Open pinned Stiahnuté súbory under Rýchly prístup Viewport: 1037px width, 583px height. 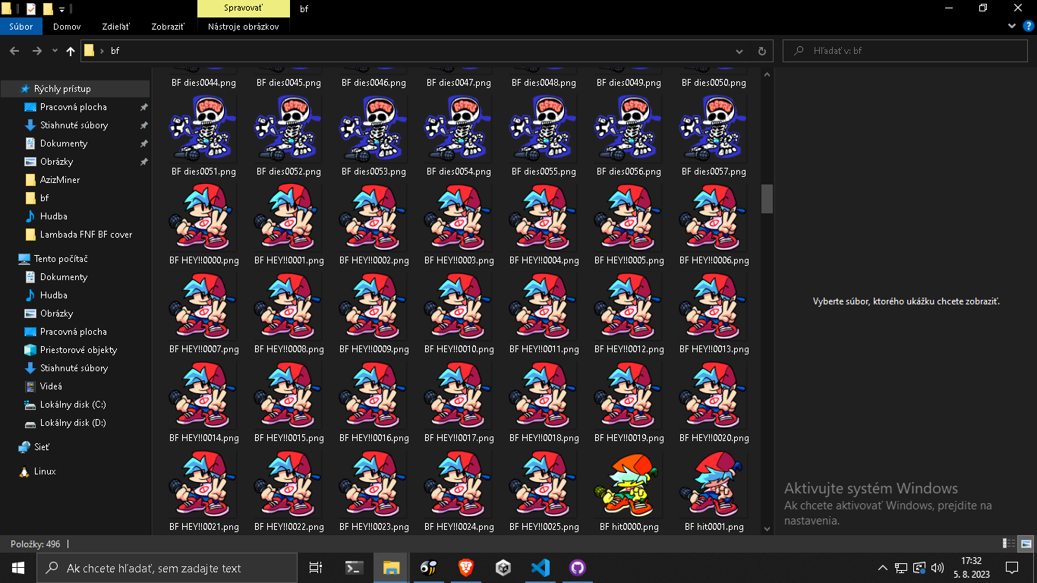74,125
